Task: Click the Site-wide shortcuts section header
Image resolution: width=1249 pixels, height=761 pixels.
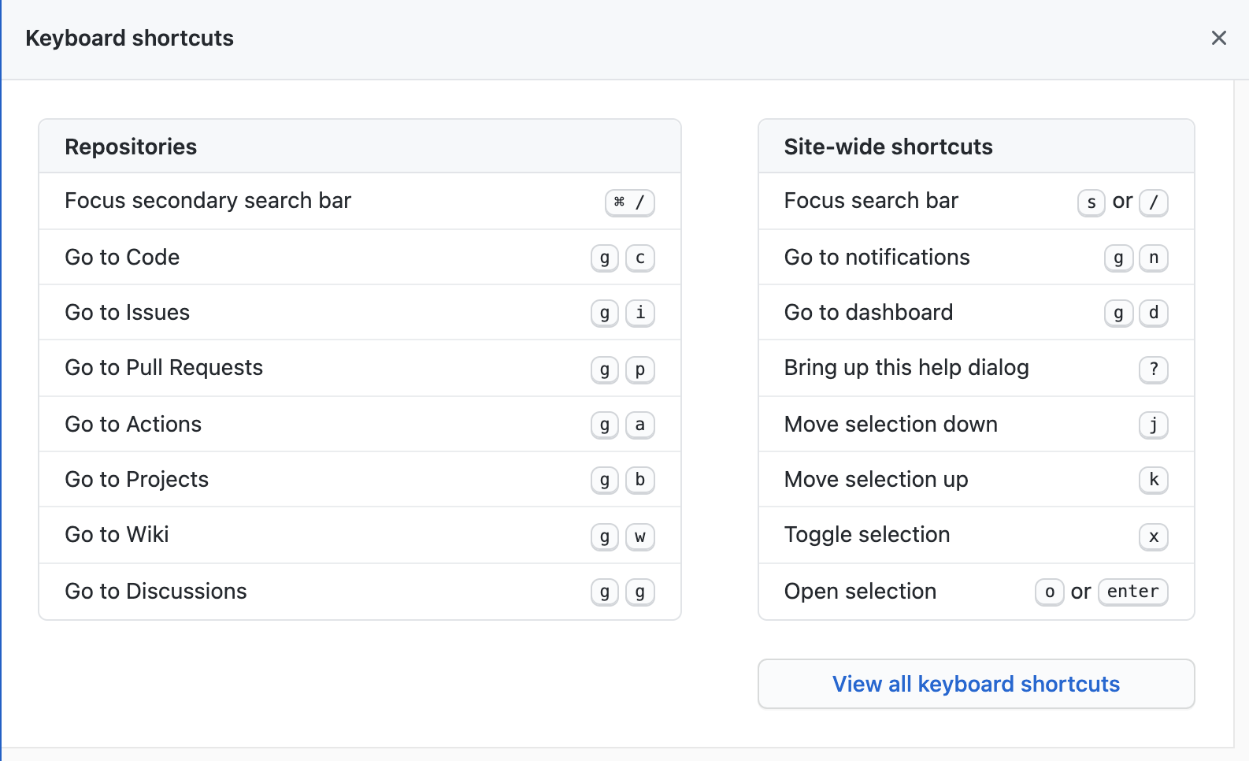Action: [x=888, y=147]
